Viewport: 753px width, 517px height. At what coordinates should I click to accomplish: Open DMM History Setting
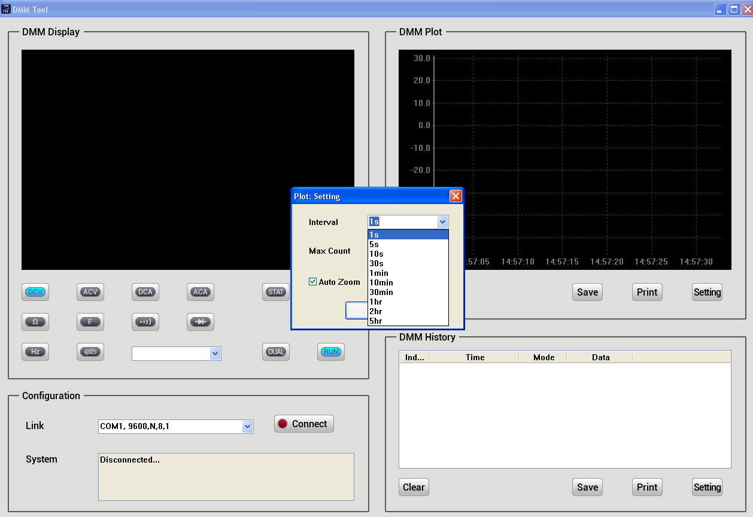click(707, 487)
